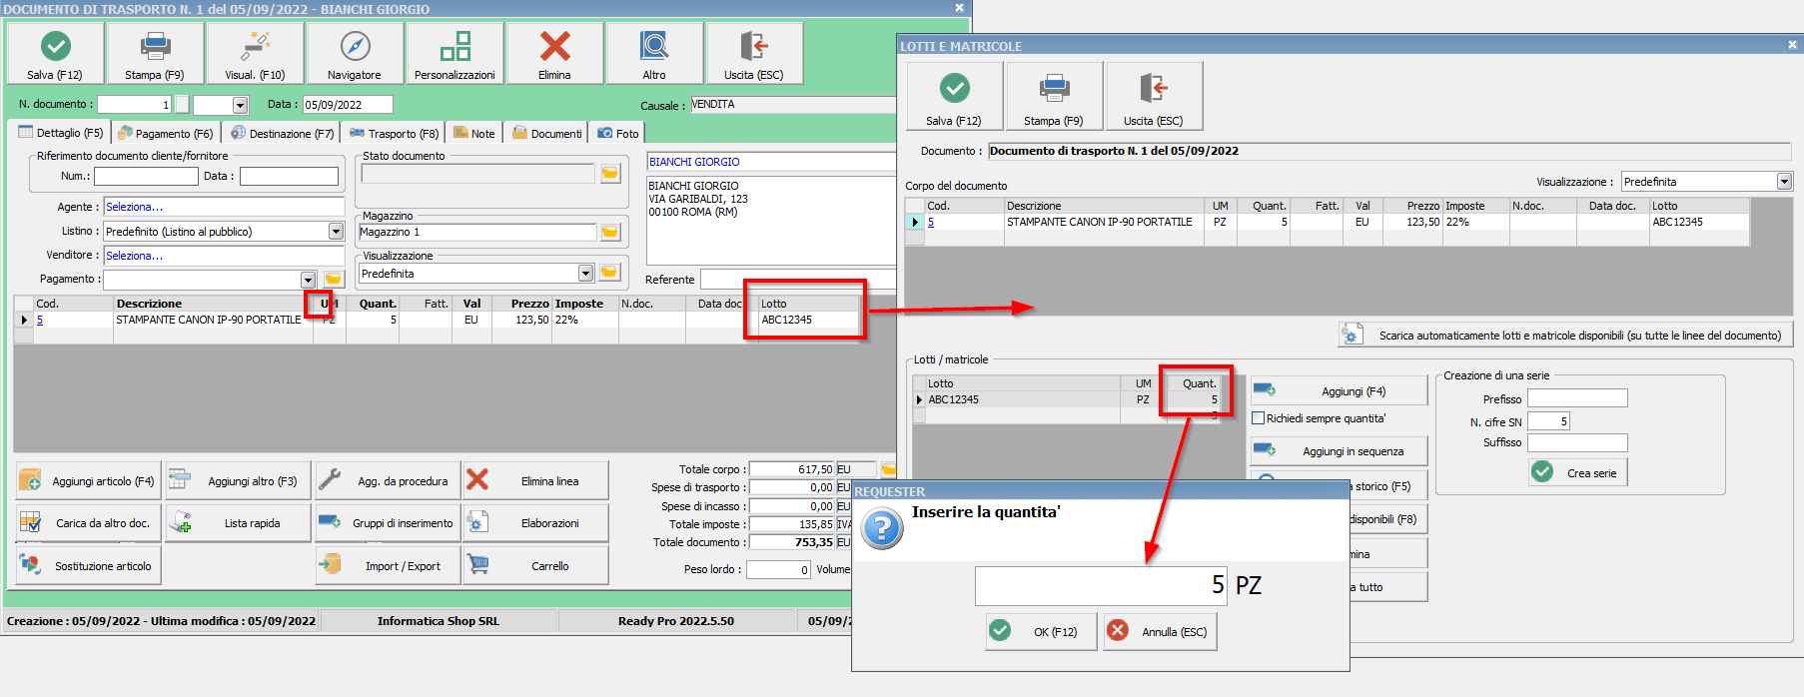Expand the Pagamento dropdown arrow
1804x697 pixels.
pos(308,280)
